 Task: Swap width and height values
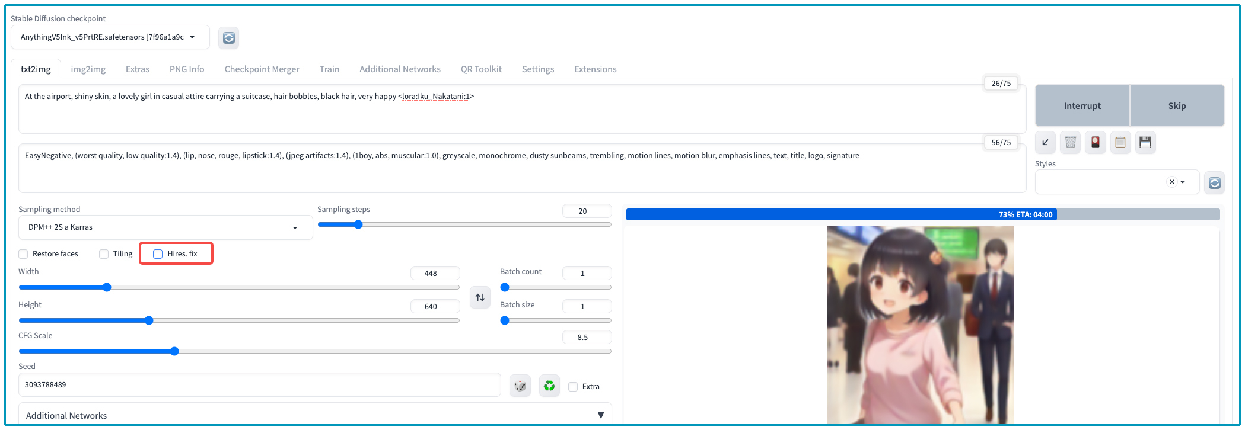click(x=480, y=297)
